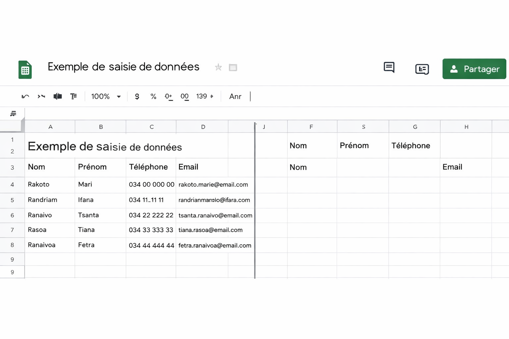Select row 6 header
The height and width of the screenshot is (339, 509).
[12, 216]
